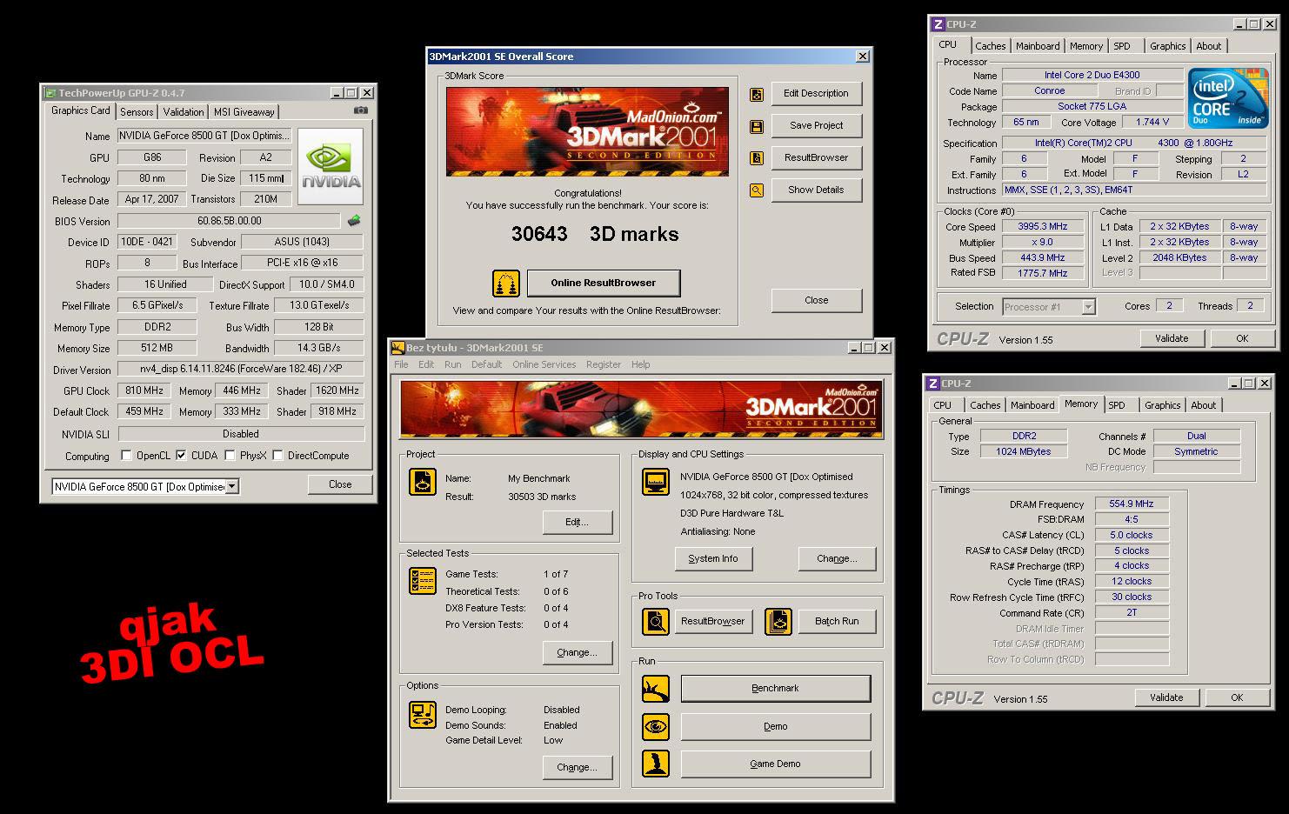Click the BIOS Version field

(x=229, y=221)
